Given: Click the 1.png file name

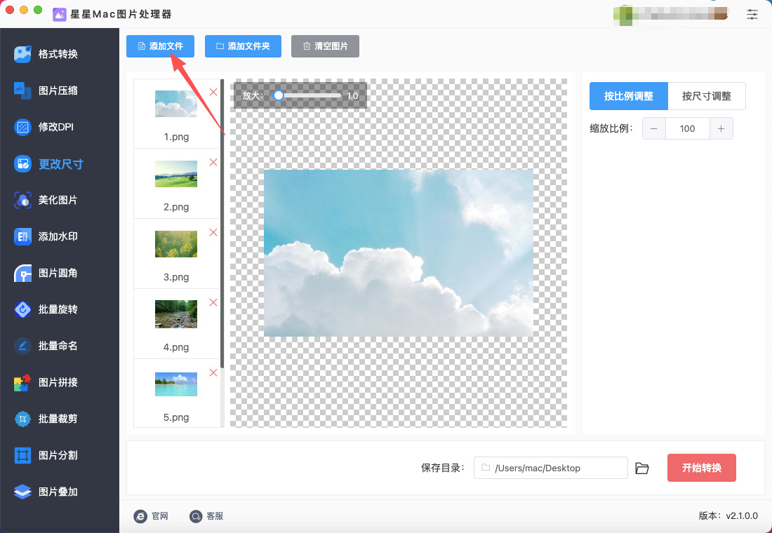Looking at the screenshot, I should point(176,137).
